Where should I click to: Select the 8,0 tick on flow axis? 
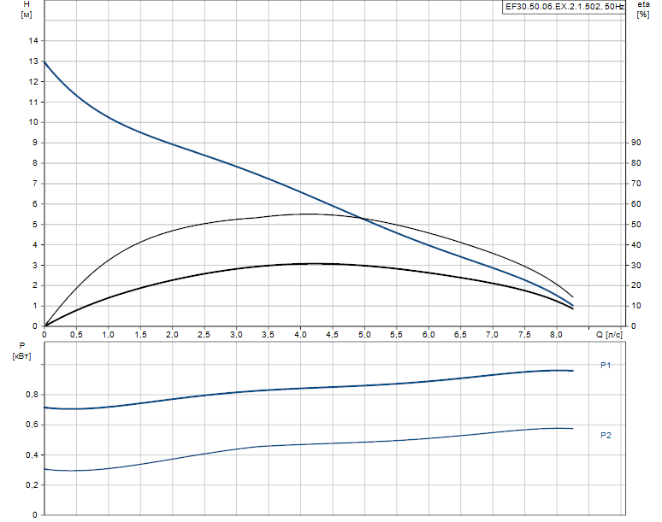click(557, 335)
